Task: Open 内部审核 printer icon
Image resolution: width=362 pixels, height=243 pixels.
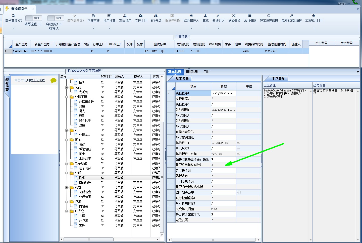Action: [93, 16]
